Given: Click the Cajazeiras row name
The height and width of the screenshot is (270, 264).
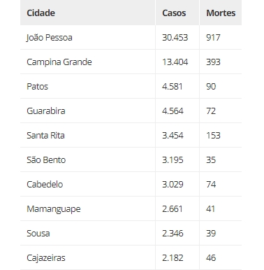Looking at the screenshot, I should coord(46,258).
